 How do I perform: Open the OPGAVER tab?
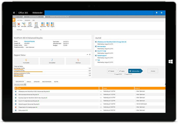(x=37, y=82)
